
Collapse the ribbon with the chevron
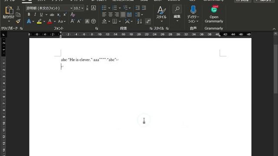274,29
